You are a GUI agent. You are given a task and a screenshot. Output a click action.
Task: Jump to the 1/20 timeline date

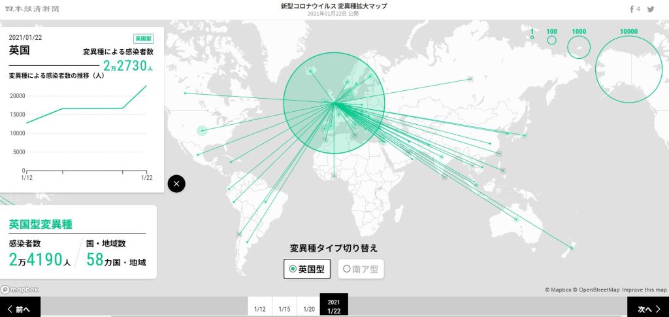309,309
